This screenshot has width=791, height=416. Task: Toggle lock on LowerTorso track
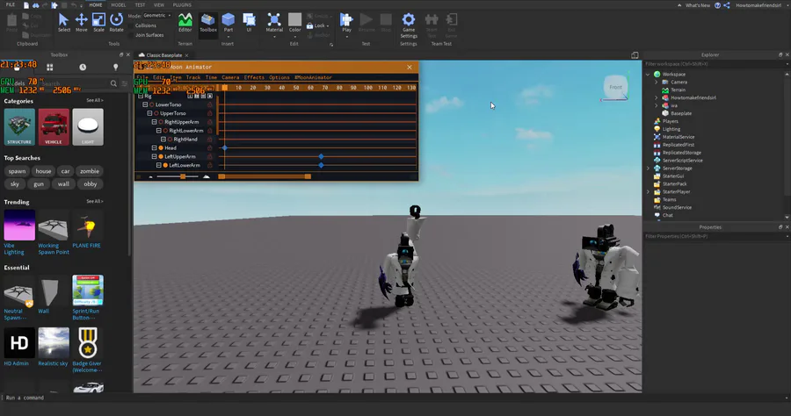[x=210, y=104]
